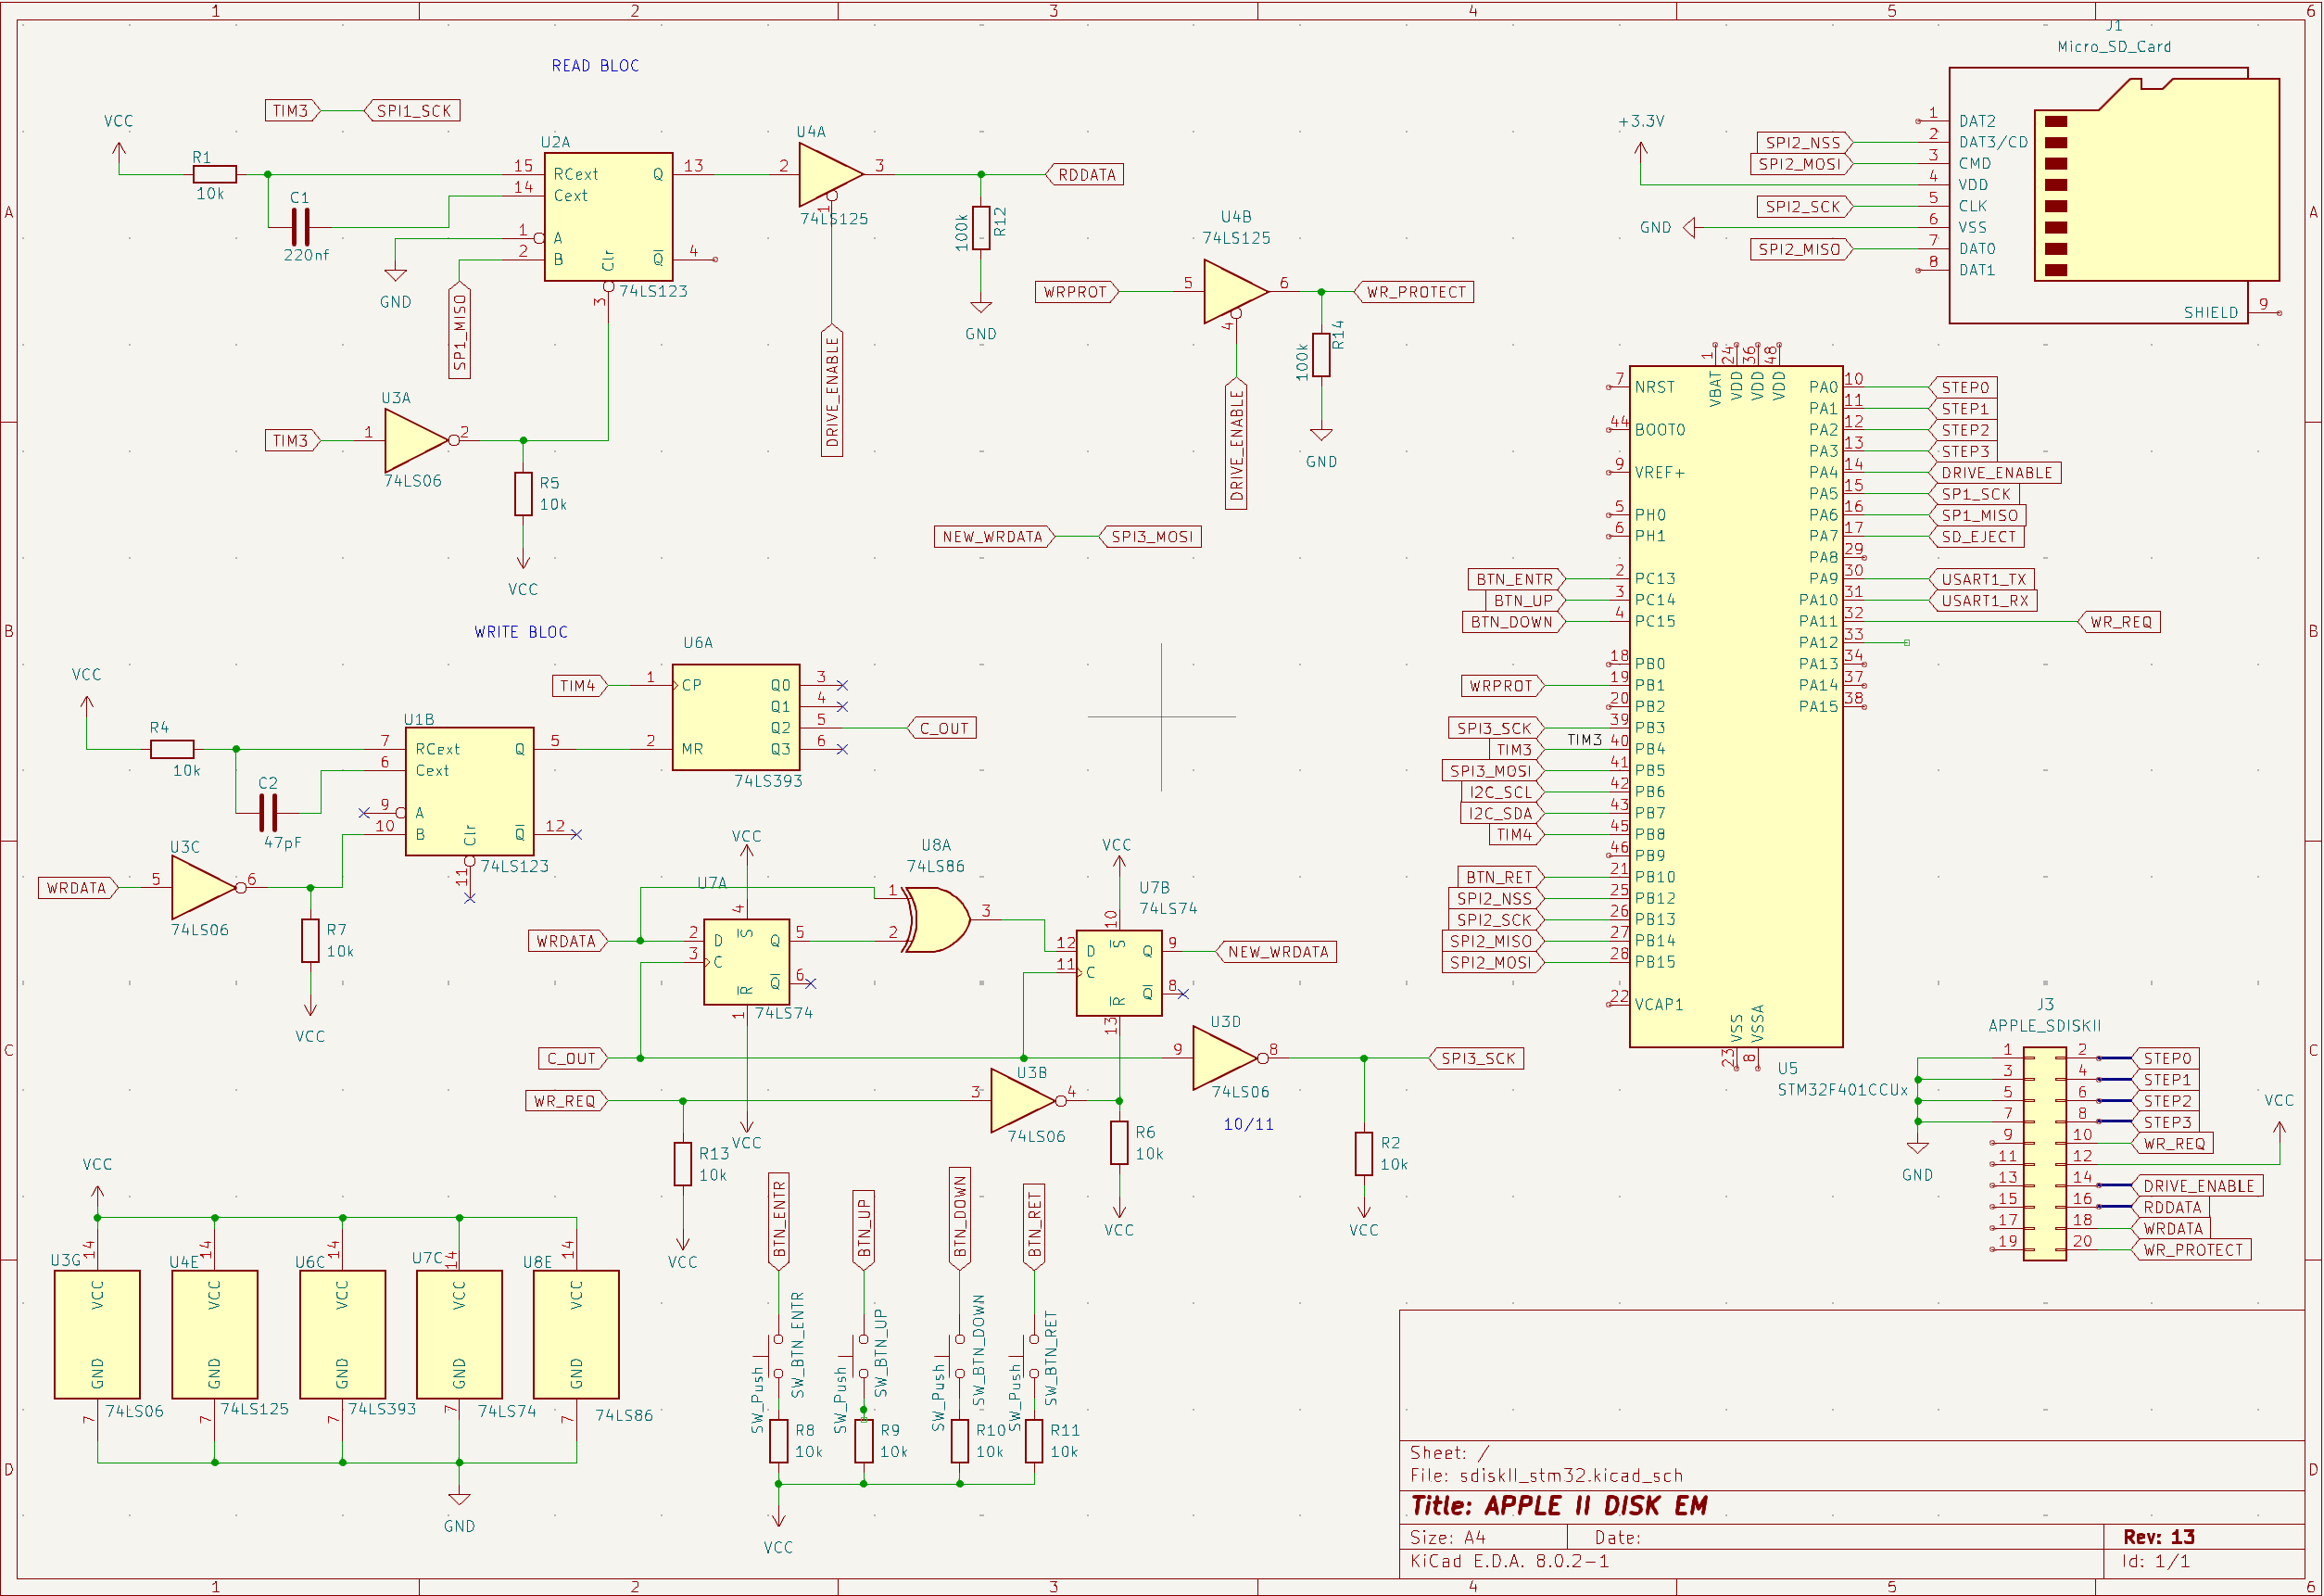
Task: Select the 10/11 annotation near U3D
Action: coord(1249,1124)
